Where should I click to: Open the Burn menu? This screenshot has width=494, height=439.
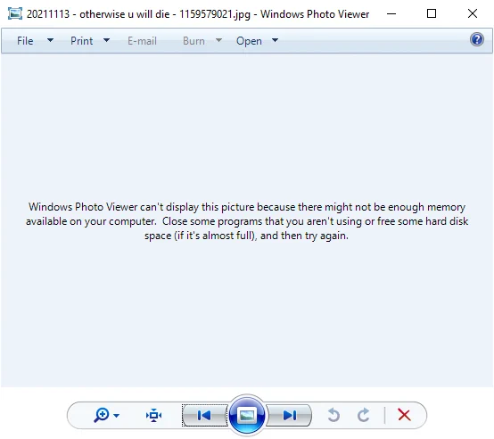point(193,41)
